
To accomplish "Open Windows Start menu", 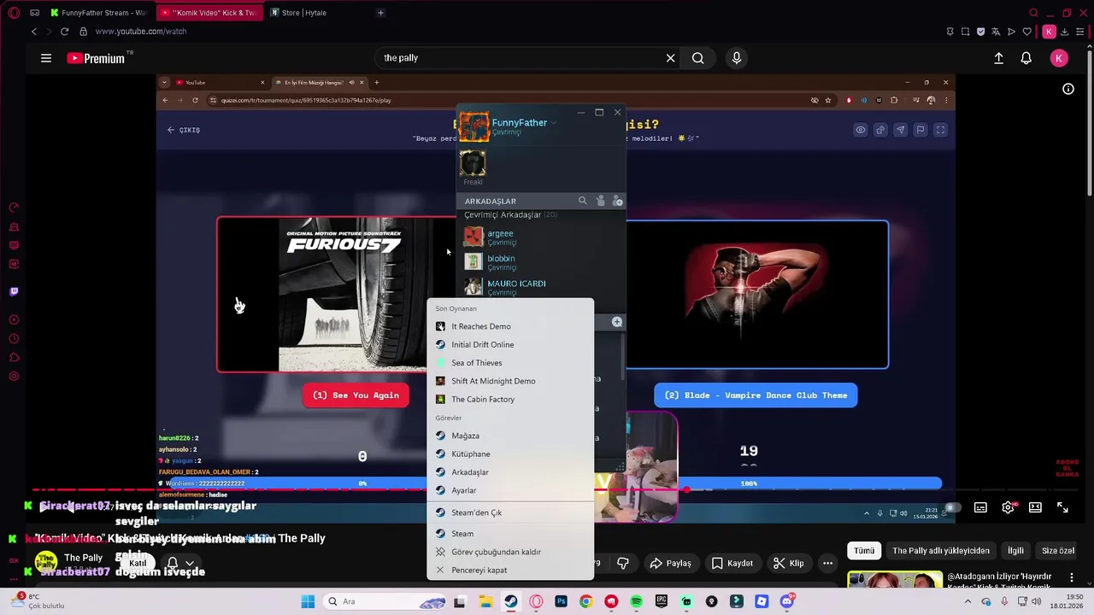I will 308,601.
